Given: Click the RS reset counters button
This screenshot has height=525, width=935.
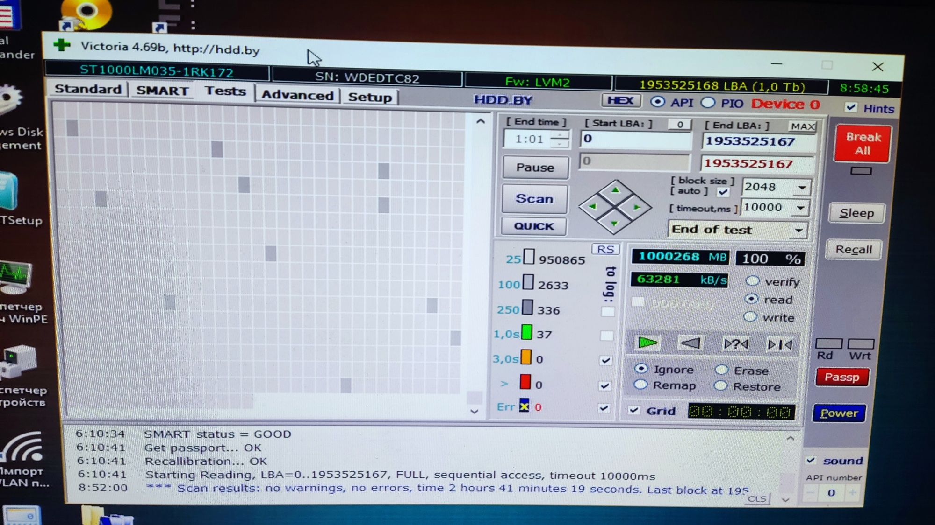Looking at the screenshot, I should [605, 249].
